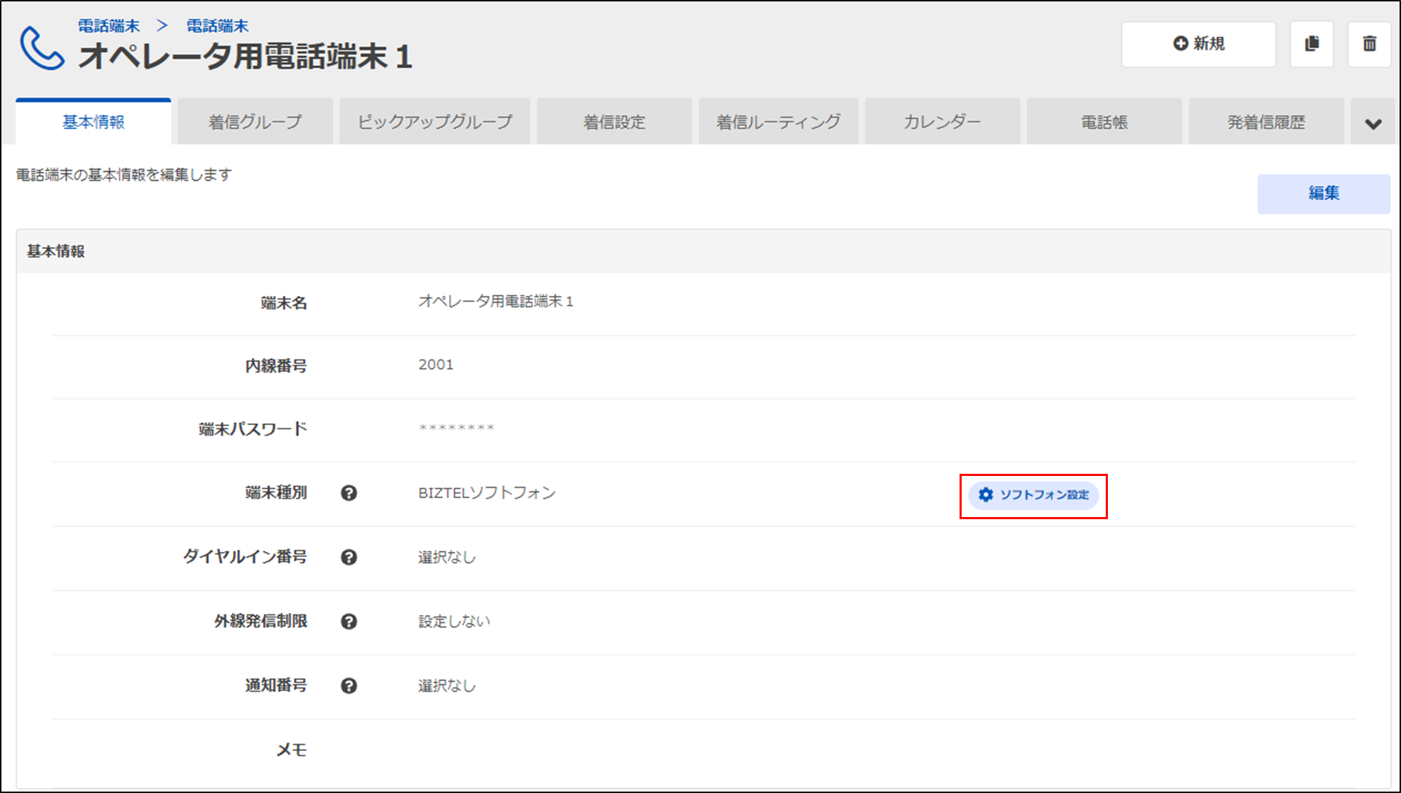Click the ダイヤルイン番号 field label

[x=245, y=557]
